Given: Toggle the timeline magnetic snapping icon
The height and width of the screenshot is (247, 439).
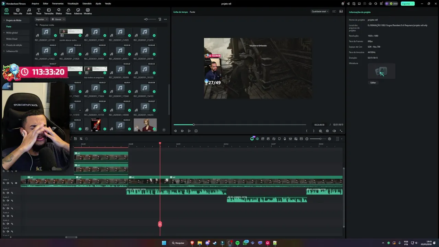Looking at the screenshot, I should point(257,139).
